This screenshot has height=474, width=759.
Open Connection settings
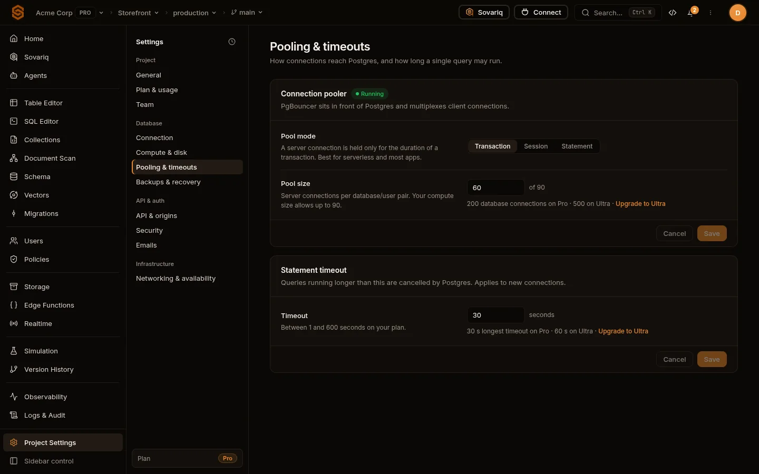tap(187, 137)
